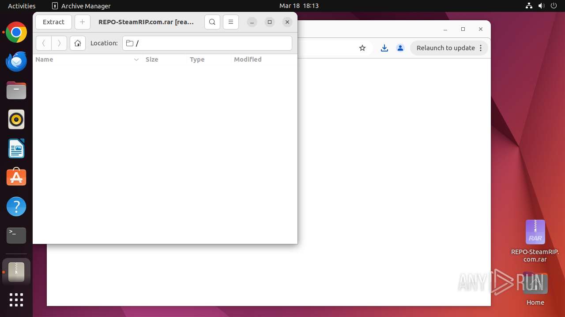Launch Thunderbird Mail from the dock
Image resolution: width=565 pixels, height=317 pixels.
pos(16,62)
